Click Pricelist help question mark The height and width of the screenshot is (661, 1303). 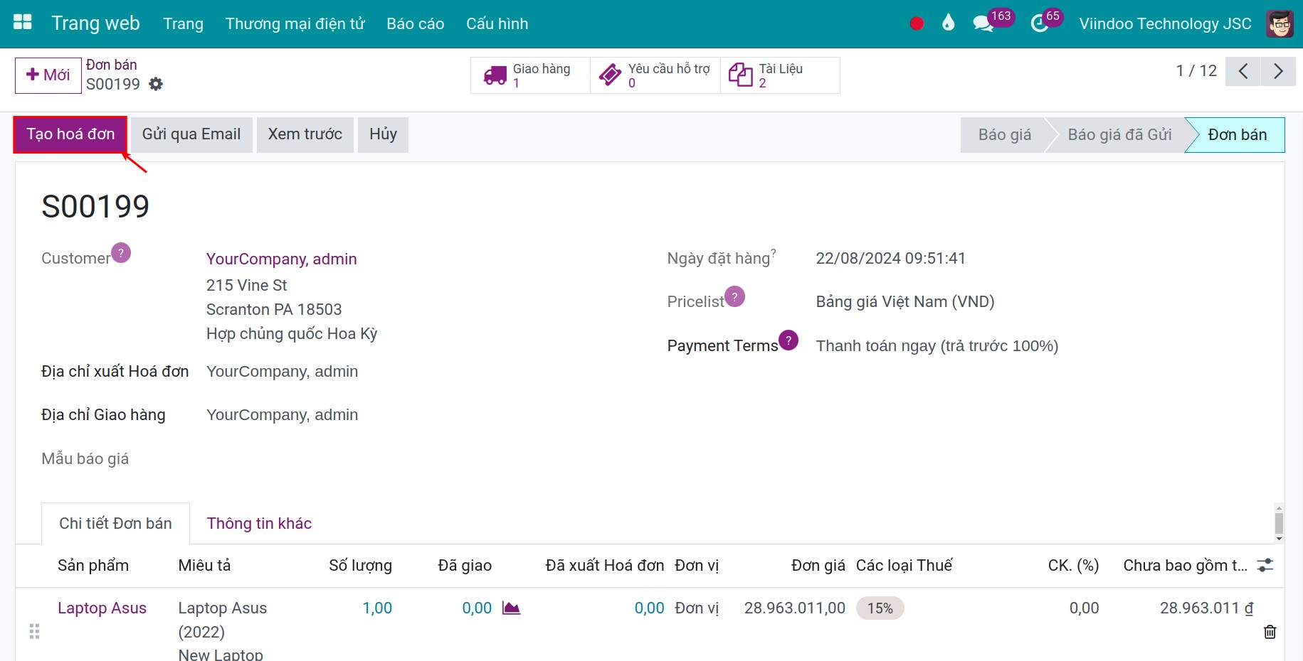tap(734, 296)
